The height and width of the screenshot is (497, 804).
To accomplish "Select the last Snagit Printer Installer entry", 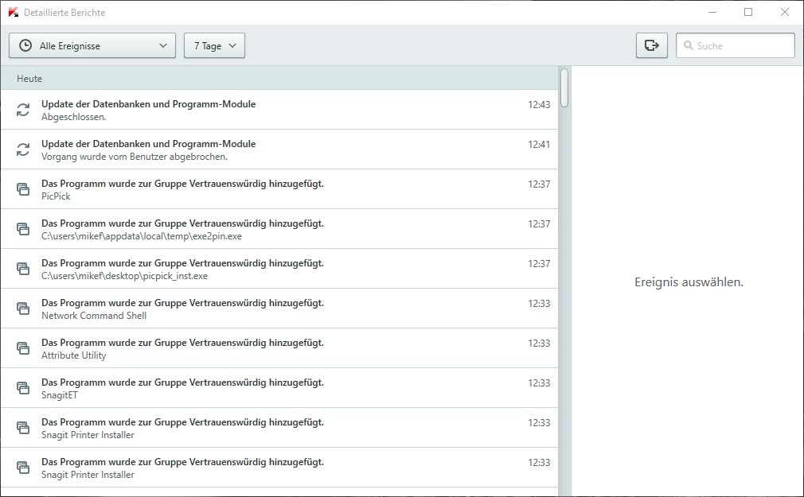I will 279,468.
